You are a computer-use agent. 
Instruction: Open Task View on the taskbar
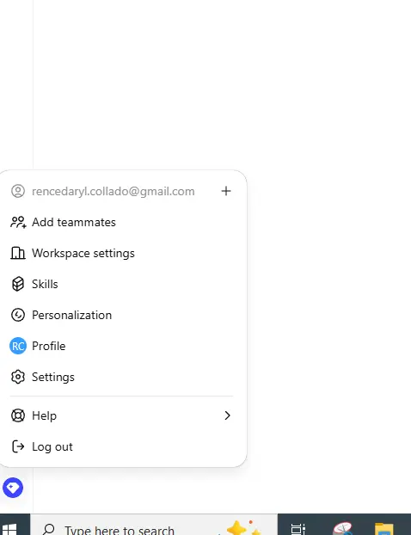[298, 528]
